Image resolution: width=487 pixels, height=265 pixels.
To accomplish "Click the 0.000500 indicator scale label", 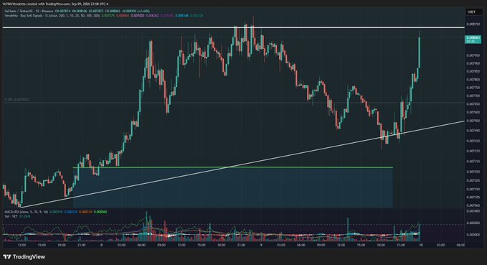I will click(x=473, y=223).
